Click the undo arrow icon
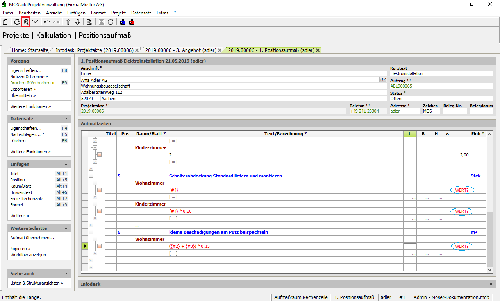 (47, 22)
